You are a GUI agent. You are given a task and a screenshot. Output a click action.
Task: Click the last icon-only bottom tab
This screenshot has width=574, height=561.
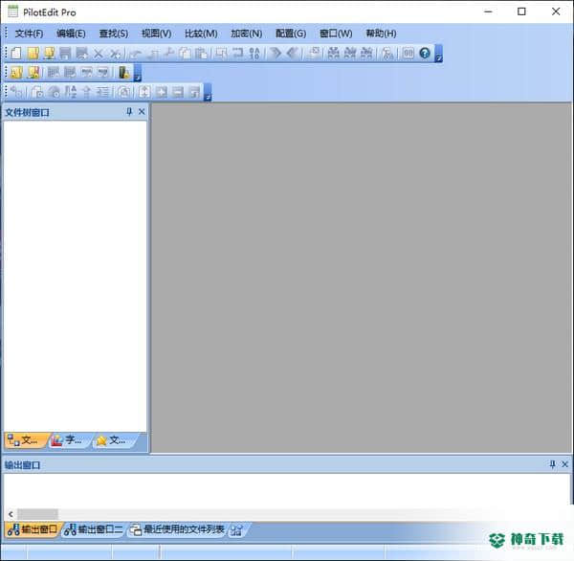(237, 530)
